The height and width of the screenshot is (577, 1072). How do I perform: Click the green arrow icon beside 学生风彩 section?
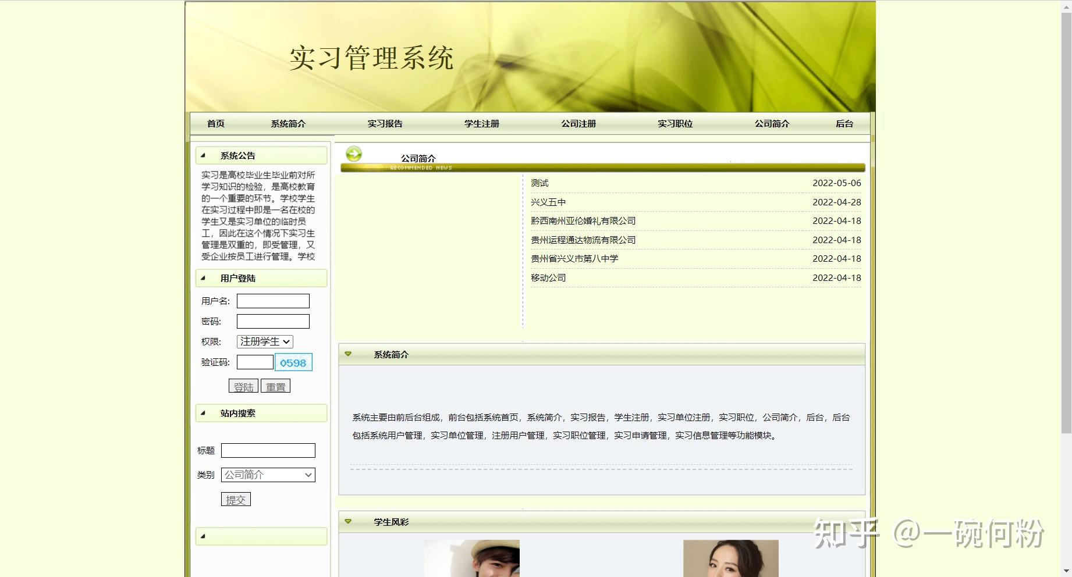click(349, 522)
